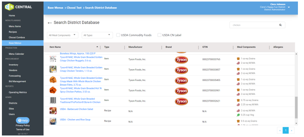The height and width of the screenshot is (137, 304).
Task: Click the vegetable icon in the Barbecued Chicken Salad row
Action: pos(238,115)
